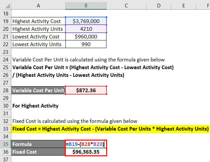Select row 35 header
Screen dimensions: 210x162
pos(6,144)
